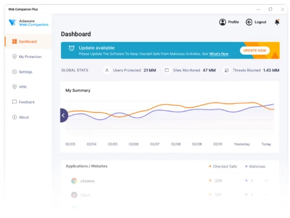
Task: Select the 02/07 date label
Action: [x=155, y=144]
